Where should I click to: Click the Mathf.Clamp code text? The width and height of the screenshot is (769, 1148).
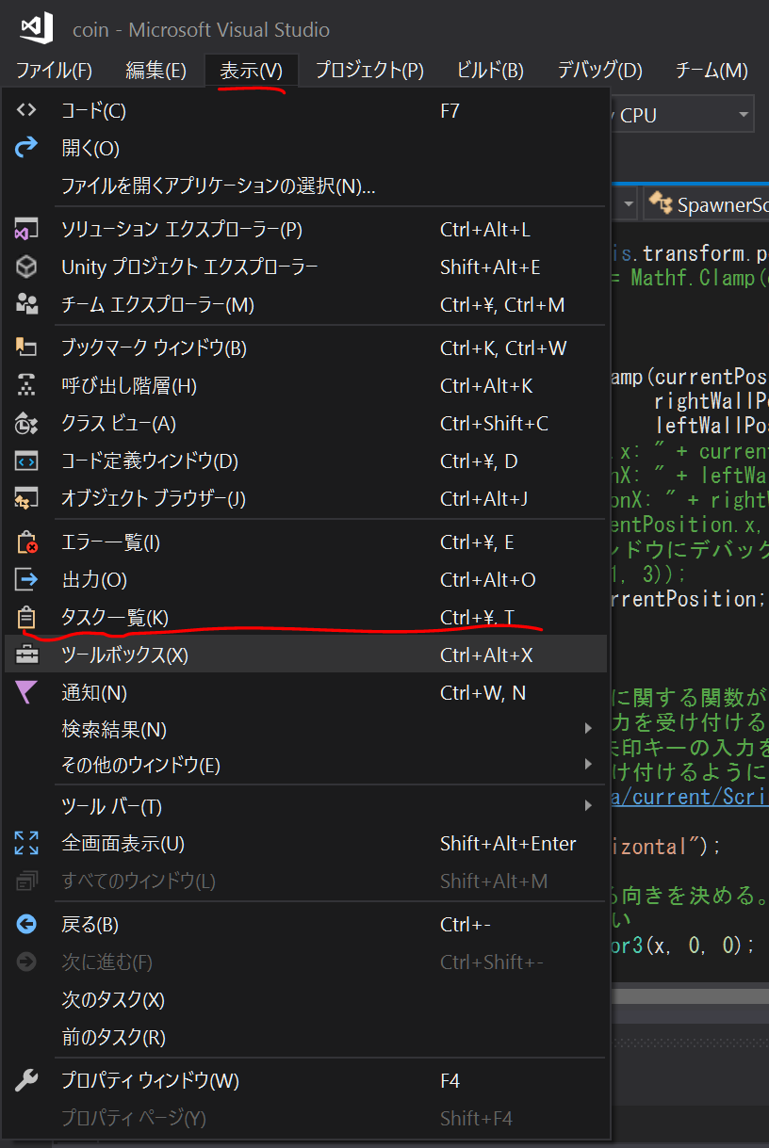pyautogui.click(x=693, y=279)
